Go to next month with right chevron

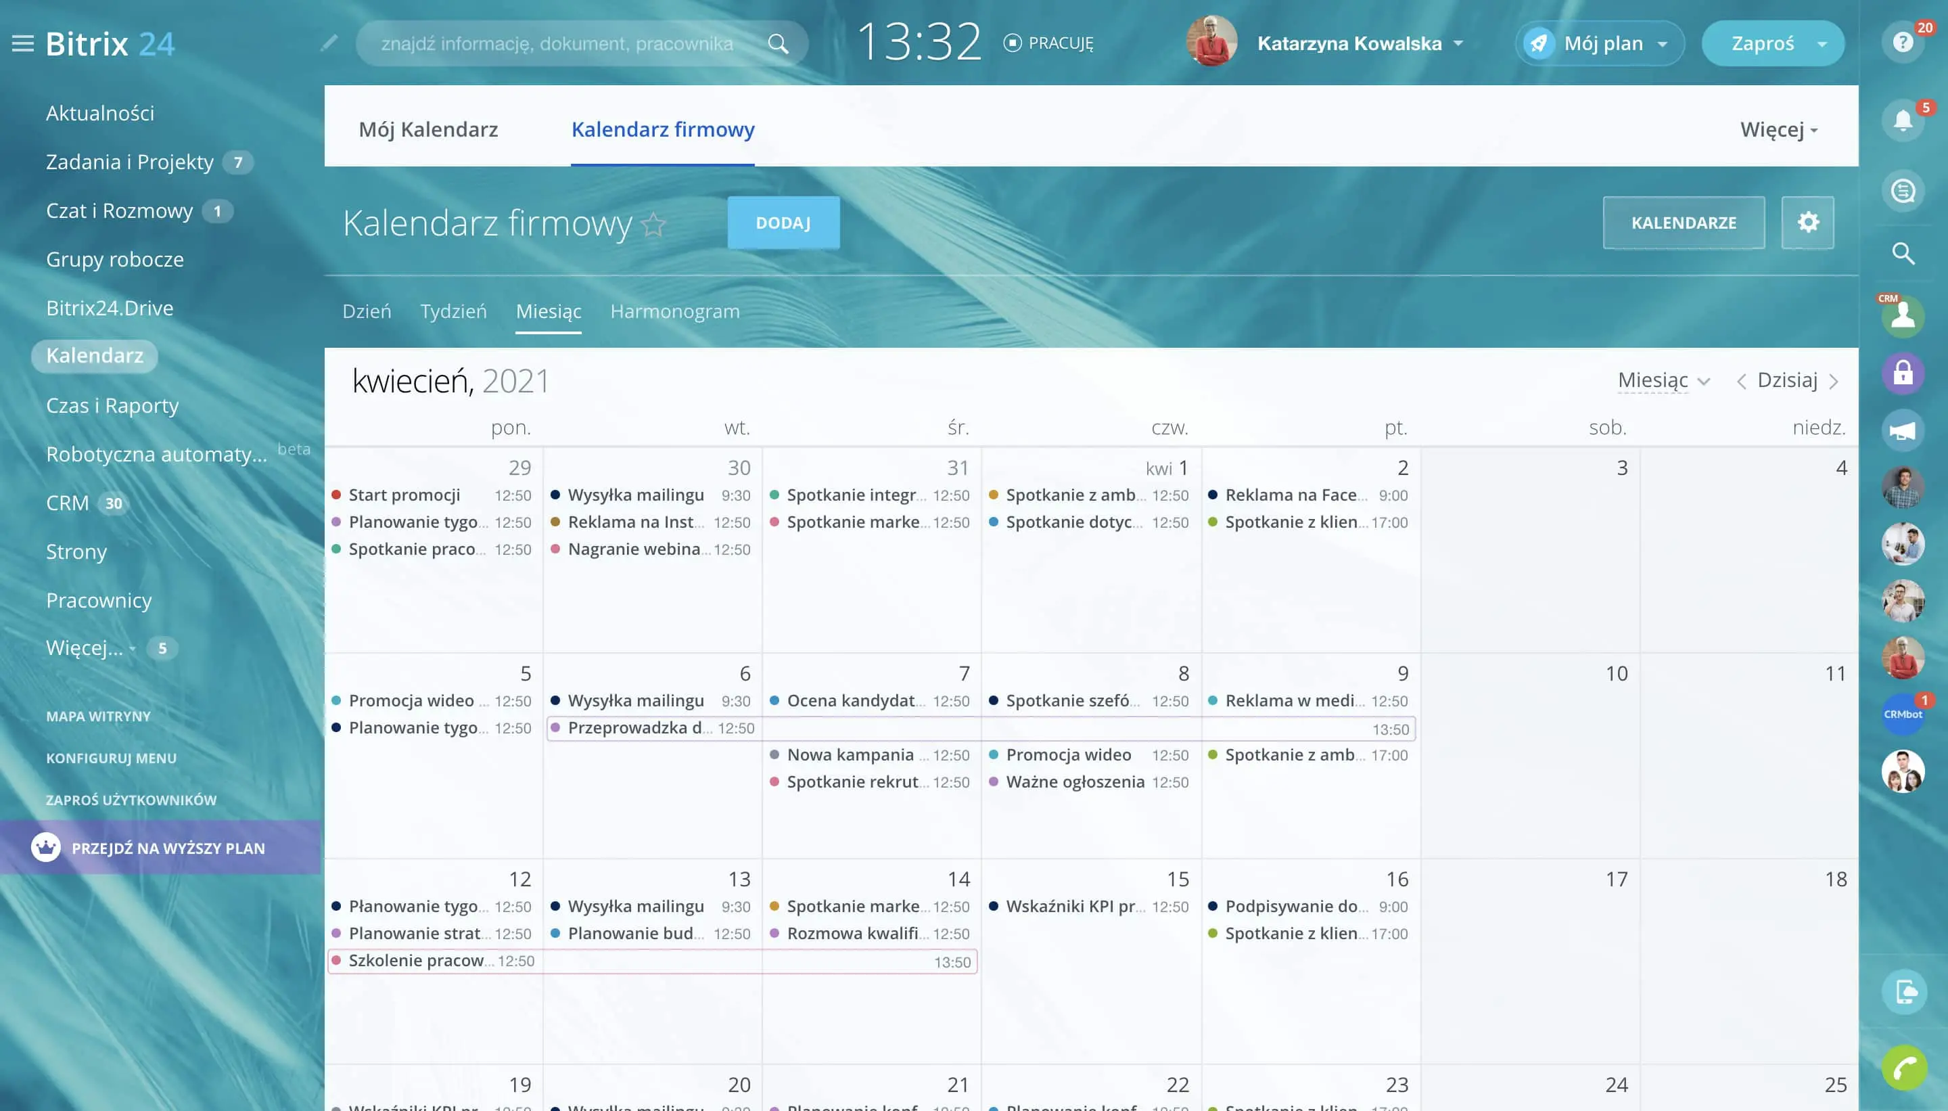1834,382
